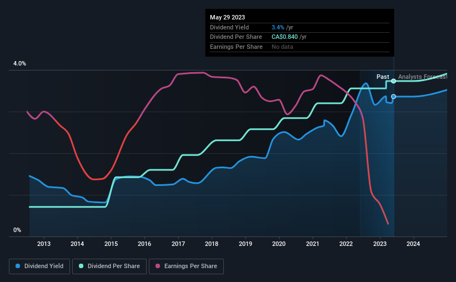Click the No data earnings value
Screen dimensions: 456x282
click(x=282, y=47)
